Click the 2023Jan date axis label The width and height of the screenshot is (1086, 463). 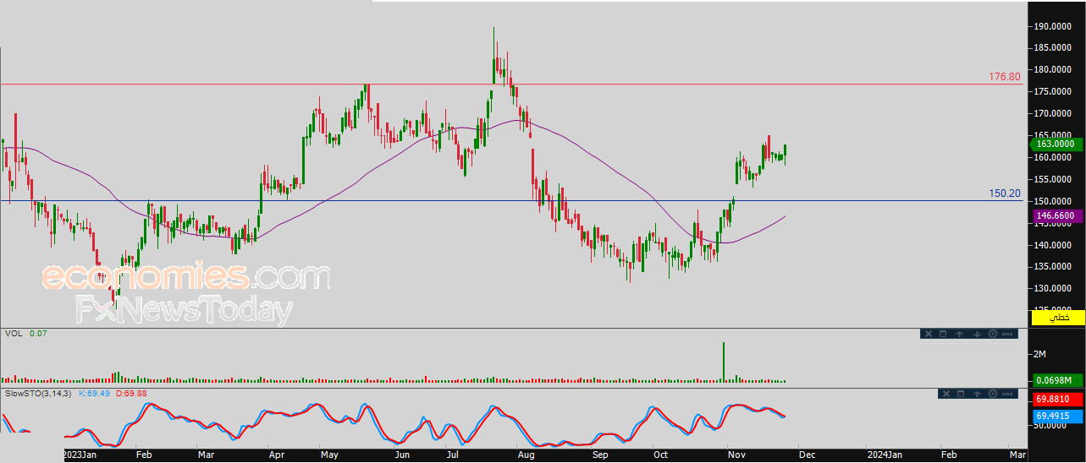[82, 455]
